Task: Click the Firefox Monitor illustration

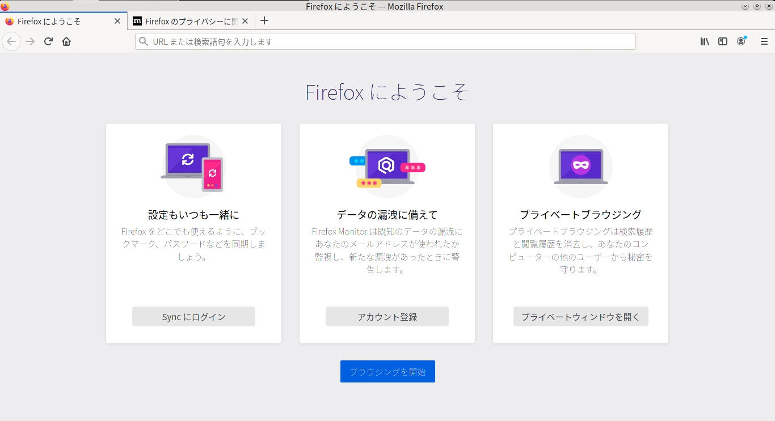Action: click(387, 166)
